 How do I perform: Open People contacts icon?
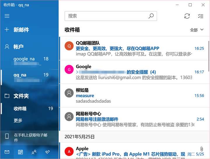click(34, 152)
